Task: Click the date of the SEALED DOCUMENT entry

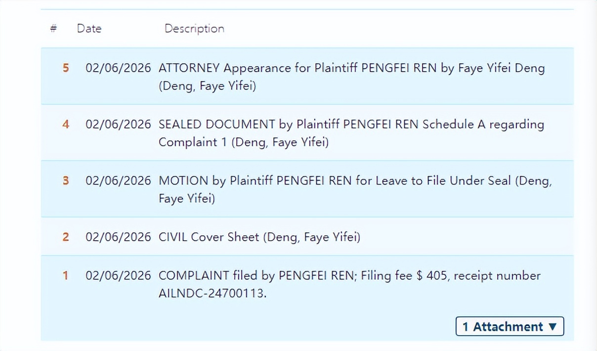Action: (x=118, y=124)
